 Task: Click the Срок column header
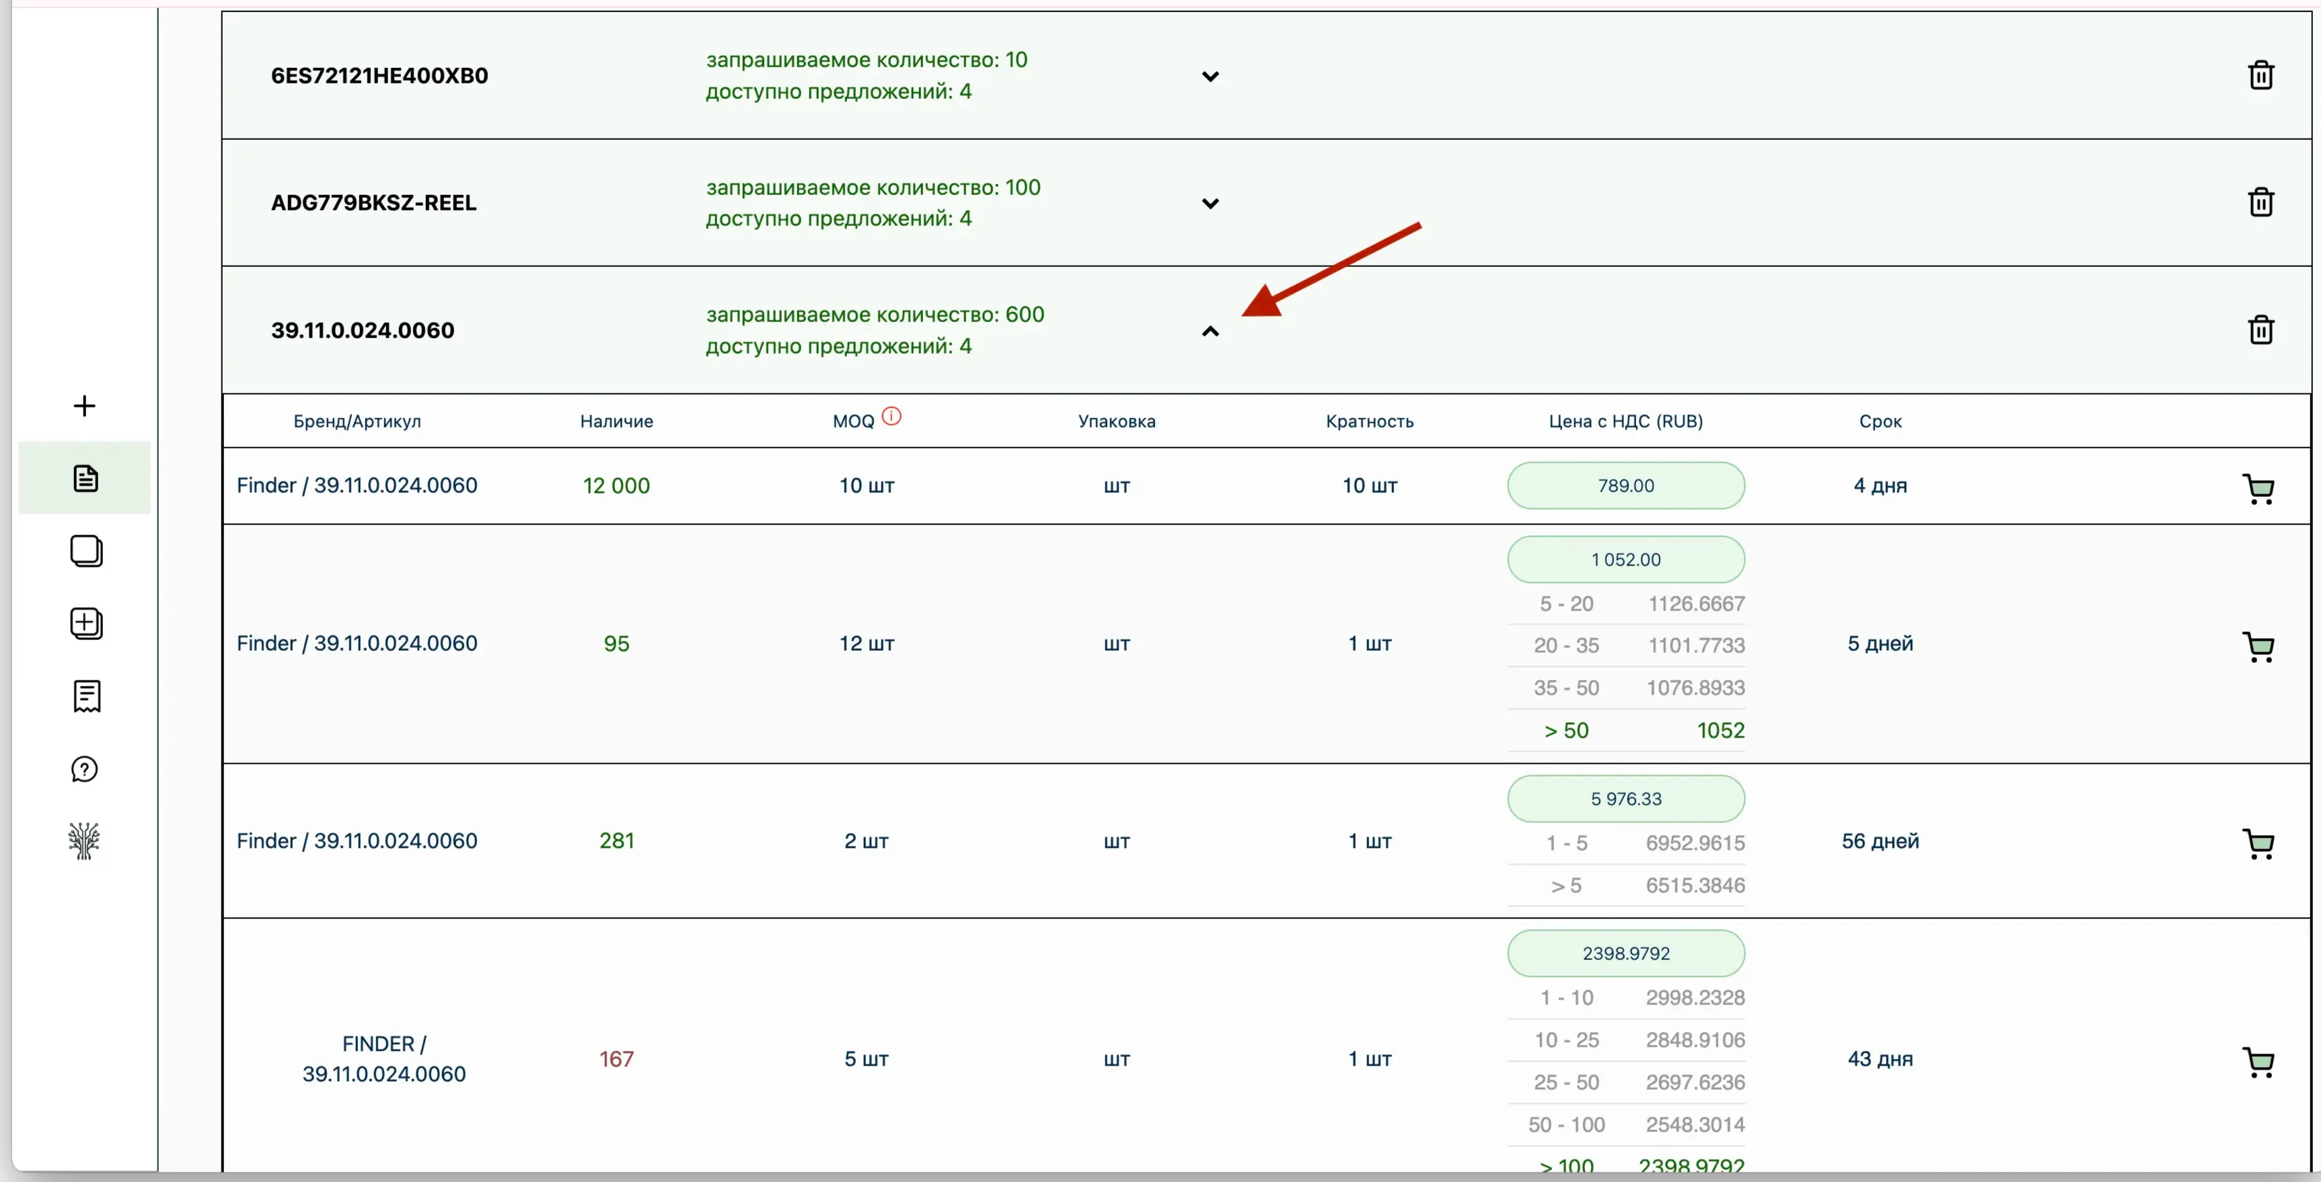(1880, 422)
